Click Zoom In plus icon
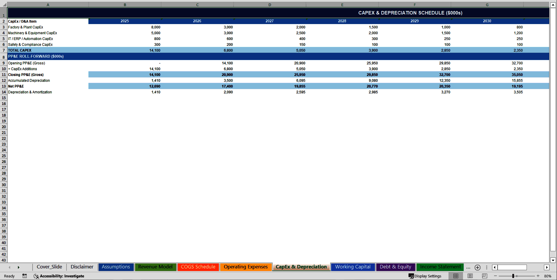The width and height of the screenshot is (557, 280). [x=538, y=276]
